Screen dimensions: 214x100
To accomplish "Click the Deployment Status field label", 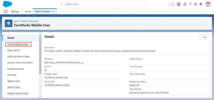I will (x=138, y=82).
